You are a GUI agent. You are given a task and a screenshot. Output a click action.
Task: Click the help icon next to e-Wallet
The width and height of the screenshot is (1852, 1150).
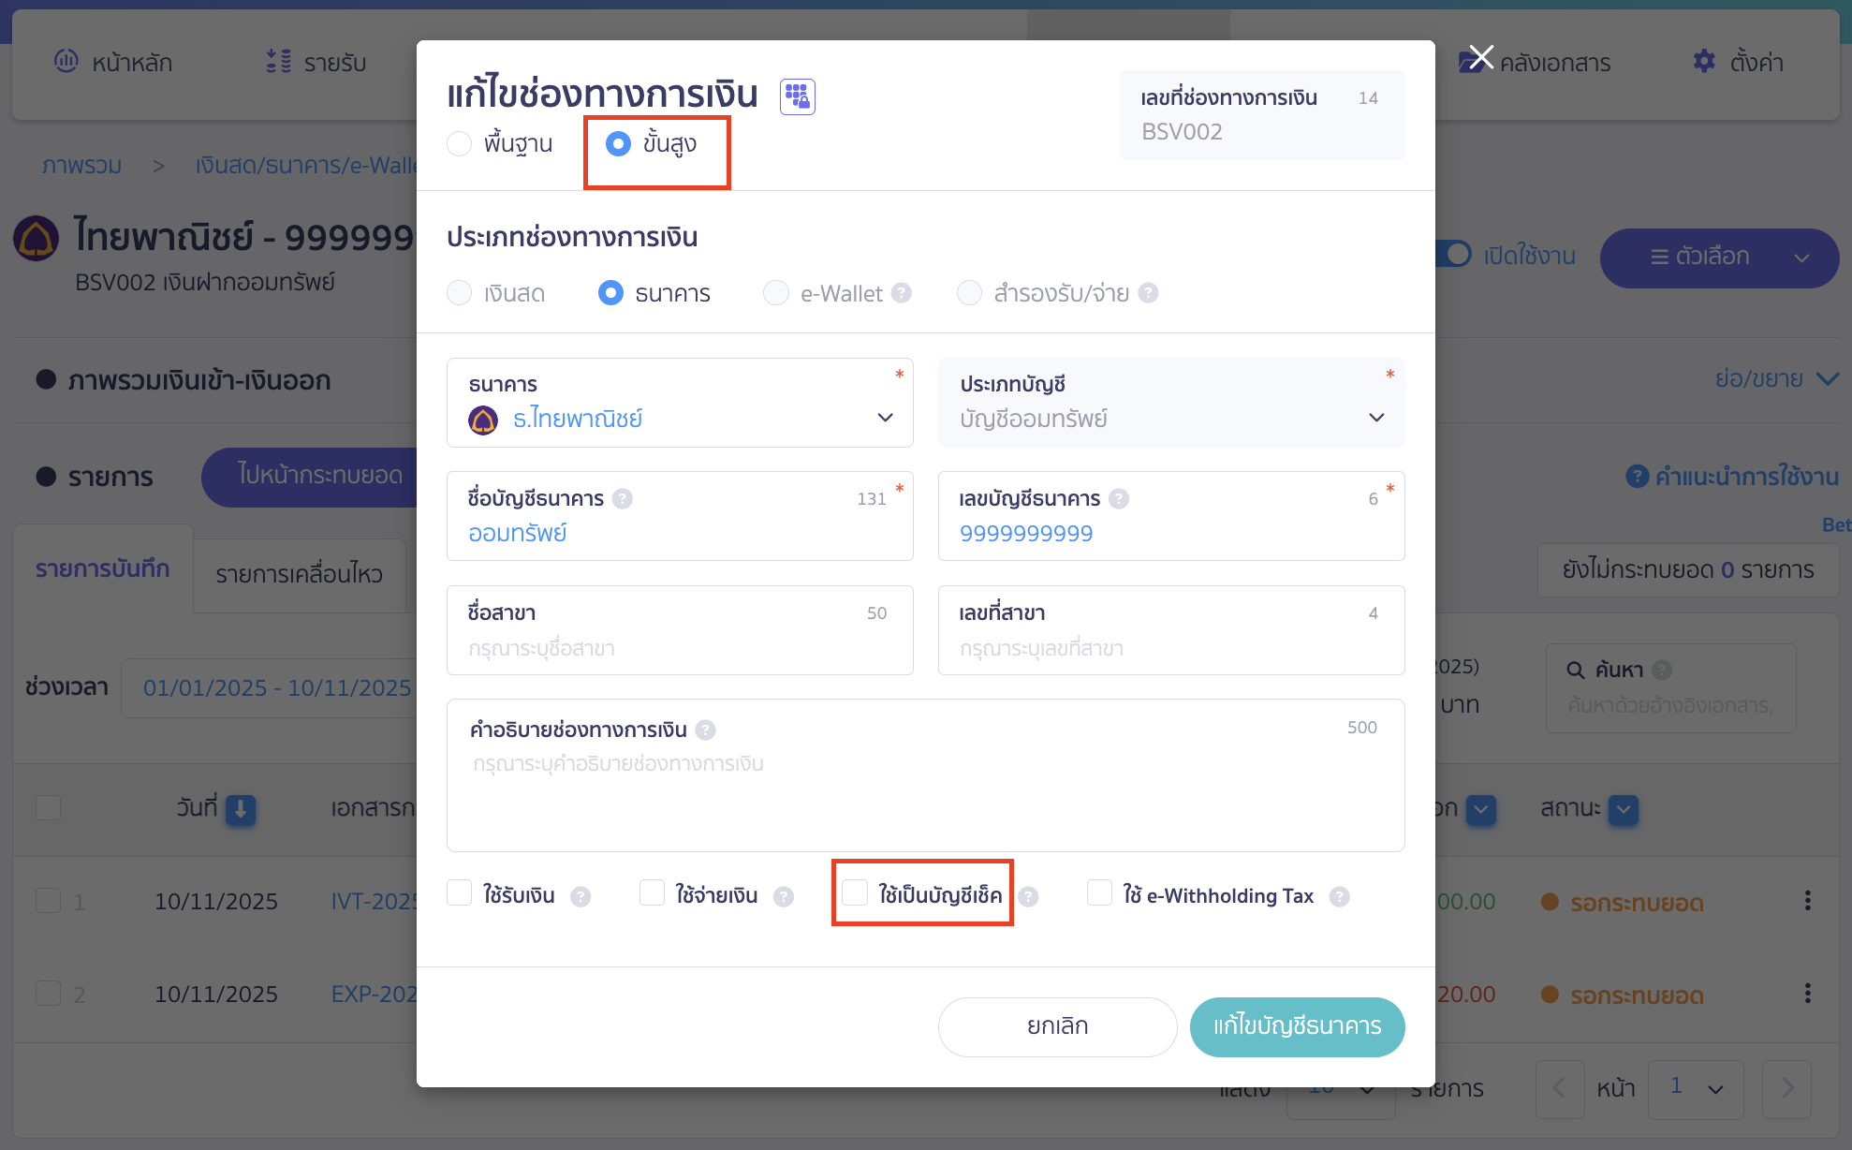point(902,293)
